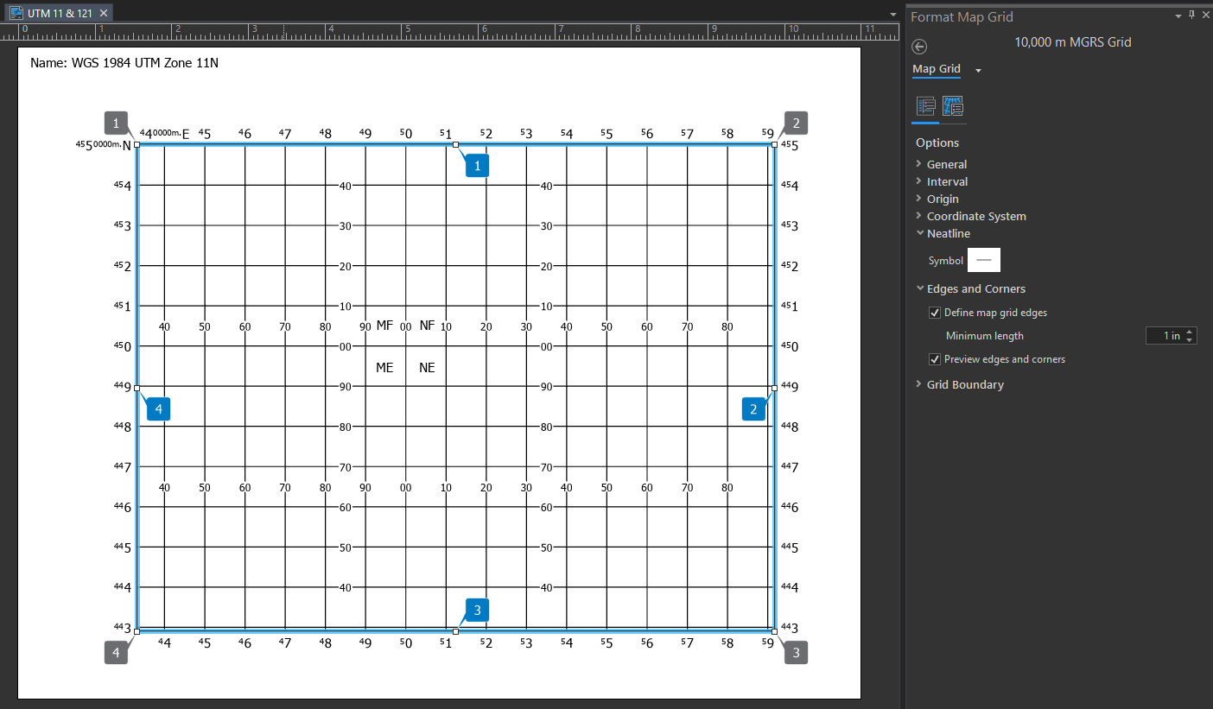
Task: Select the blue edge 4 badge
Action: [158, 408]
